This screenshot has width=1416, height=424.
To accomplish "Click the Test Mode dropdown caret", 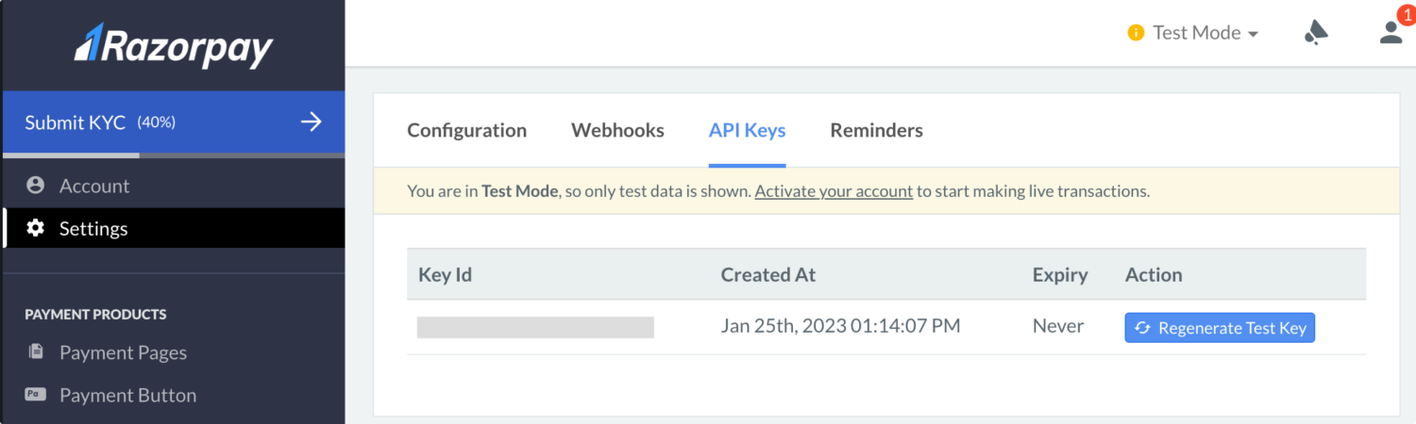I will [1253, 34].
